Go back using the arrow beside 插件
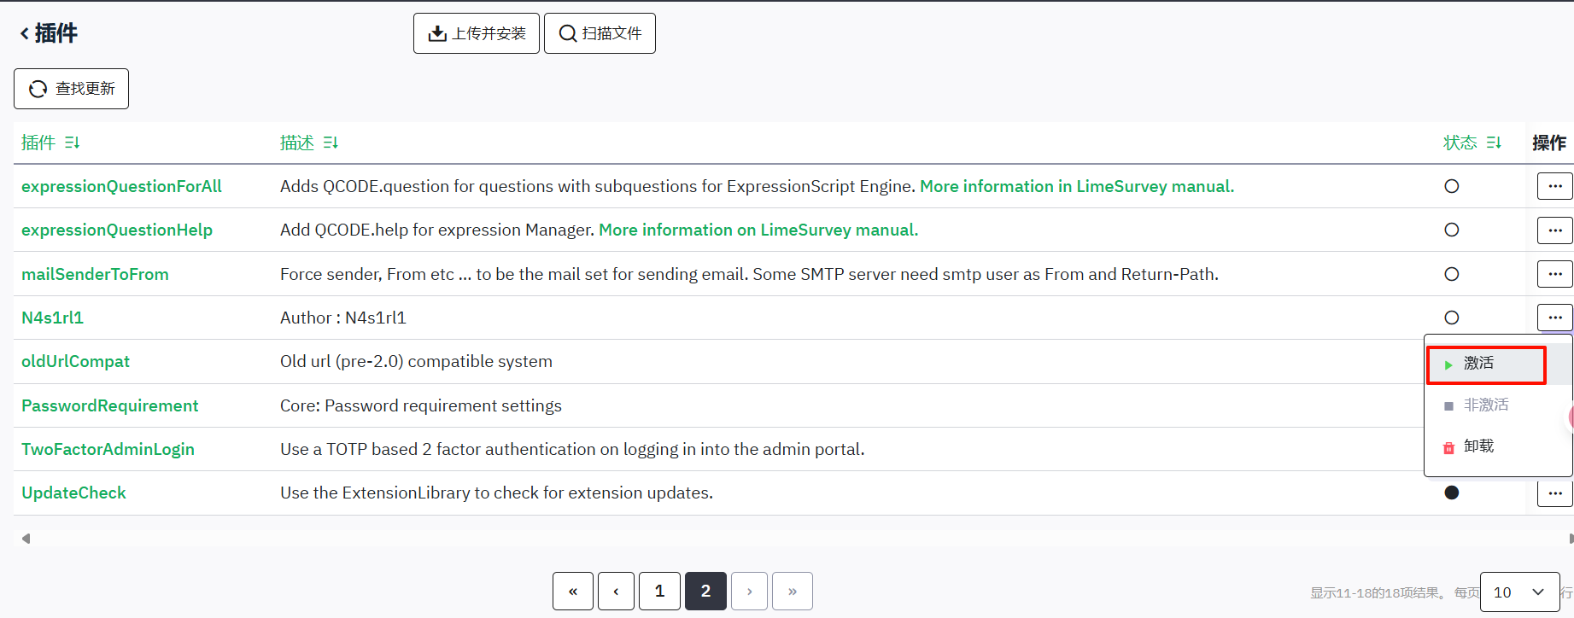1574x618 pixels. coord(25,33)
